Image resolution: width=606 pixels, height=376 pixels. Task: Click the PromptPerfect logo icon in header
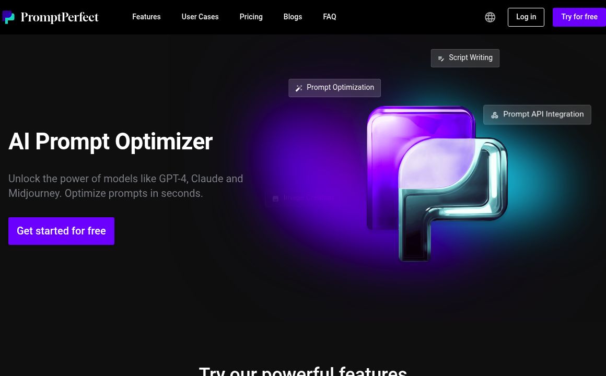[8, 17]
